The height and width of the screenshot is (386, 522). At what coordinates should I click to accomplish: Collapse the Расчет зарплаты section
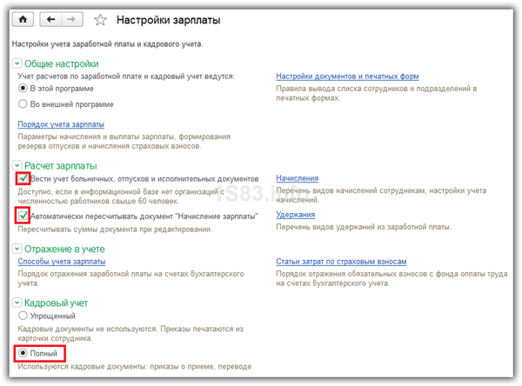17,165
